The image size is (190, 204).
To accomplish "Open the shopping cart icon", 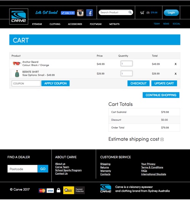I will point(142,13).
